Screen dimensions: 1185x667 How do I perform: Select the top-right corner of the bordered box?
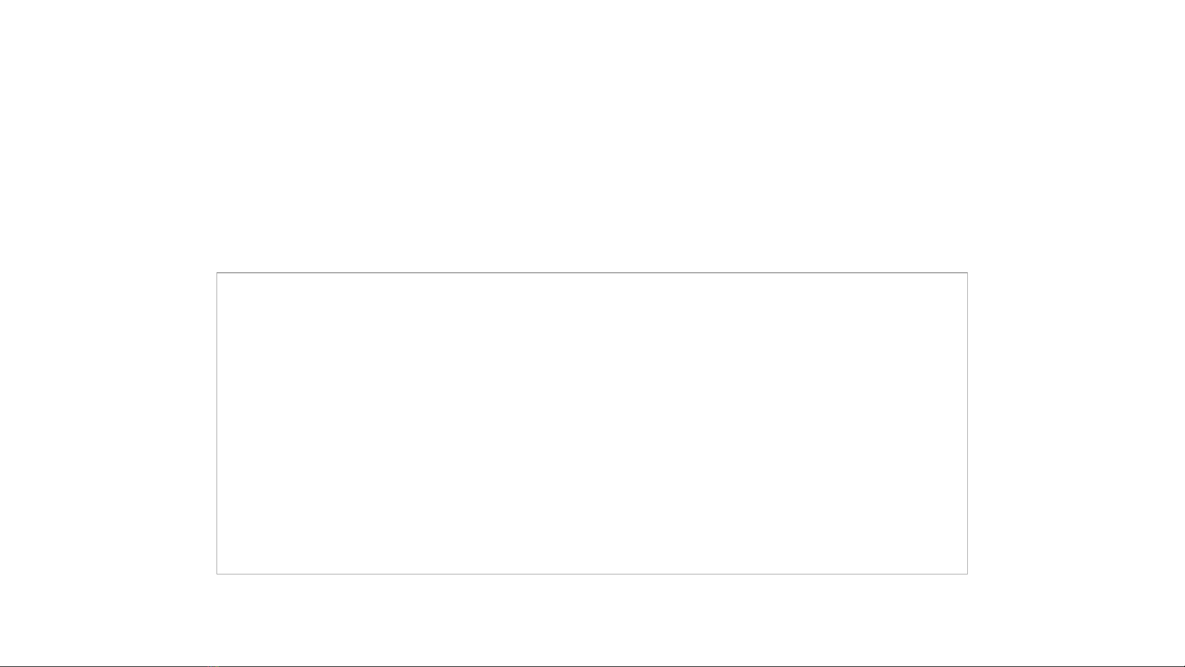pos(967,273)
